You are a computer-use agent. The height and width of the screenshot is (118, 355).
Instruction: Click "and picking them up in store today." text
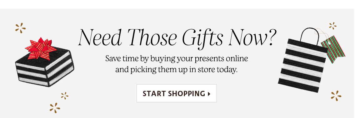coord(177,70)
